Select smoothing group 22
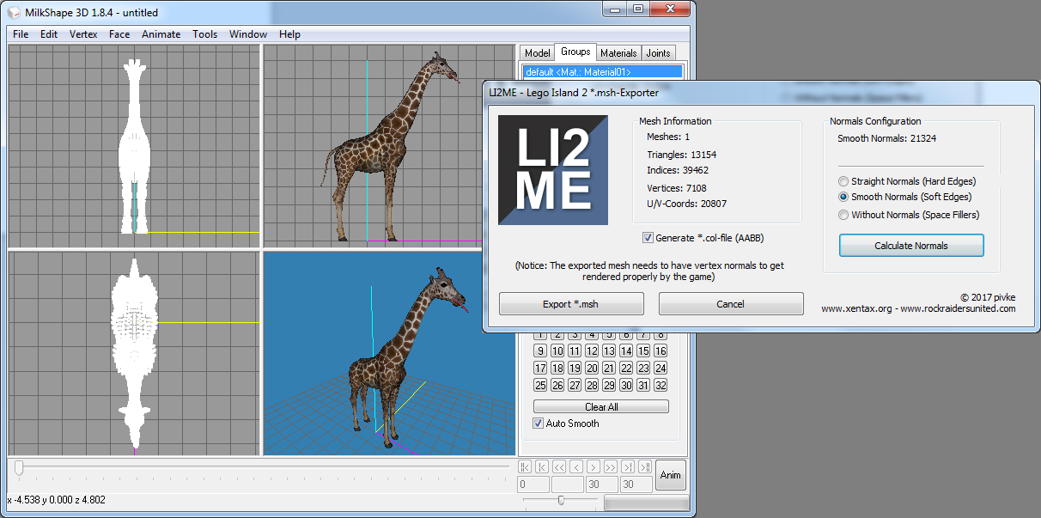Screen dimensions: 1041x518 click(626, 368)
